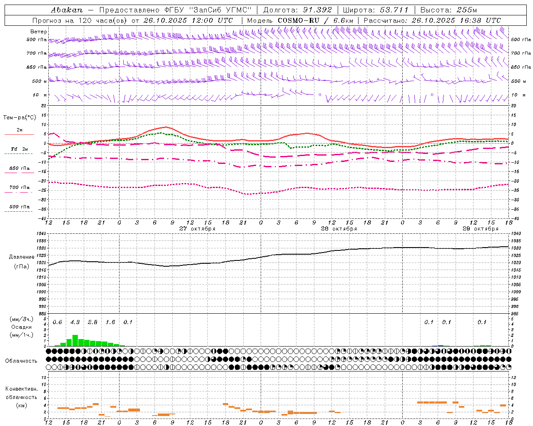Click the pink dash-dot '700 гПа' legend line
This screenshot has width=533, height=426.
[18, 192]
